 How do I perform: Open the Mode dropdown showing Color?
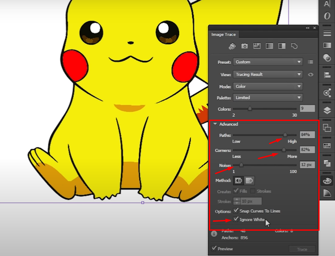(268, 87)
